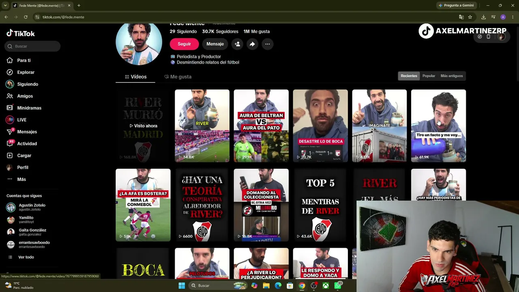Image resolution: width=519 pixels, height=292 pixels.
Task: Click the TikTok logo in the sidebar
Action: [21, 33]
